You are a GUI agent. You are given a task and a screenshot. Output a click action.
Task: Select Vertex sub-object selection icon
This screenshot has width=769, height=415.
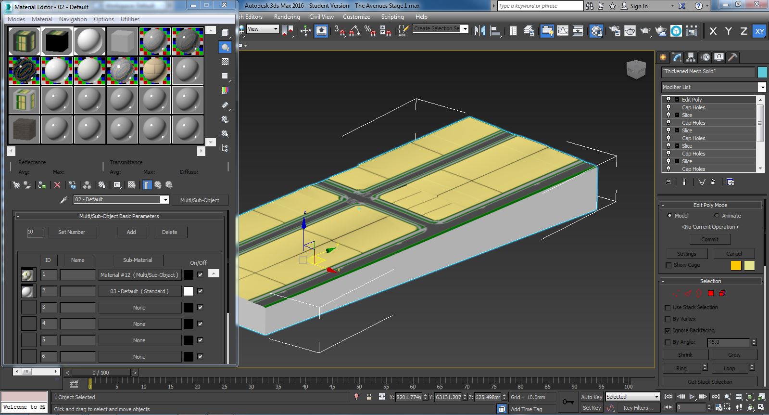[x=676, y=293]
